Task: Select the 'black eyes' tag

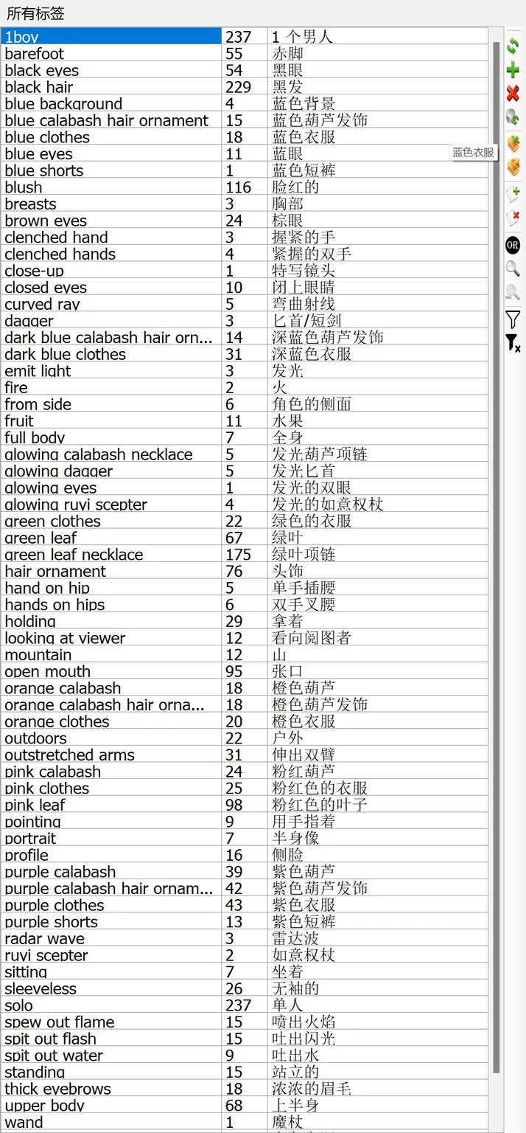Action: [x=42, y=70]
